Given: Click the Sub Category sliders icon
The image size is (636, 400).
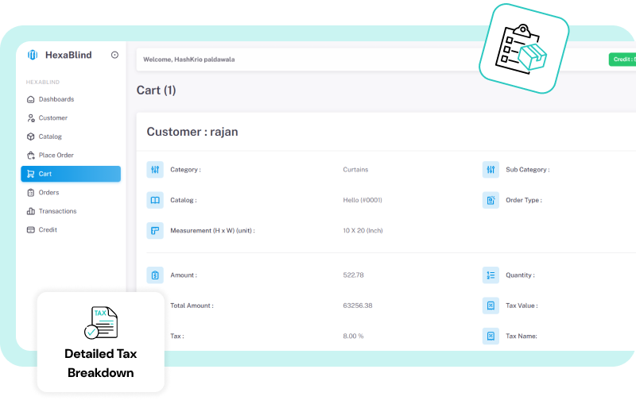Looking at the screenshot, I should [491, 170].
